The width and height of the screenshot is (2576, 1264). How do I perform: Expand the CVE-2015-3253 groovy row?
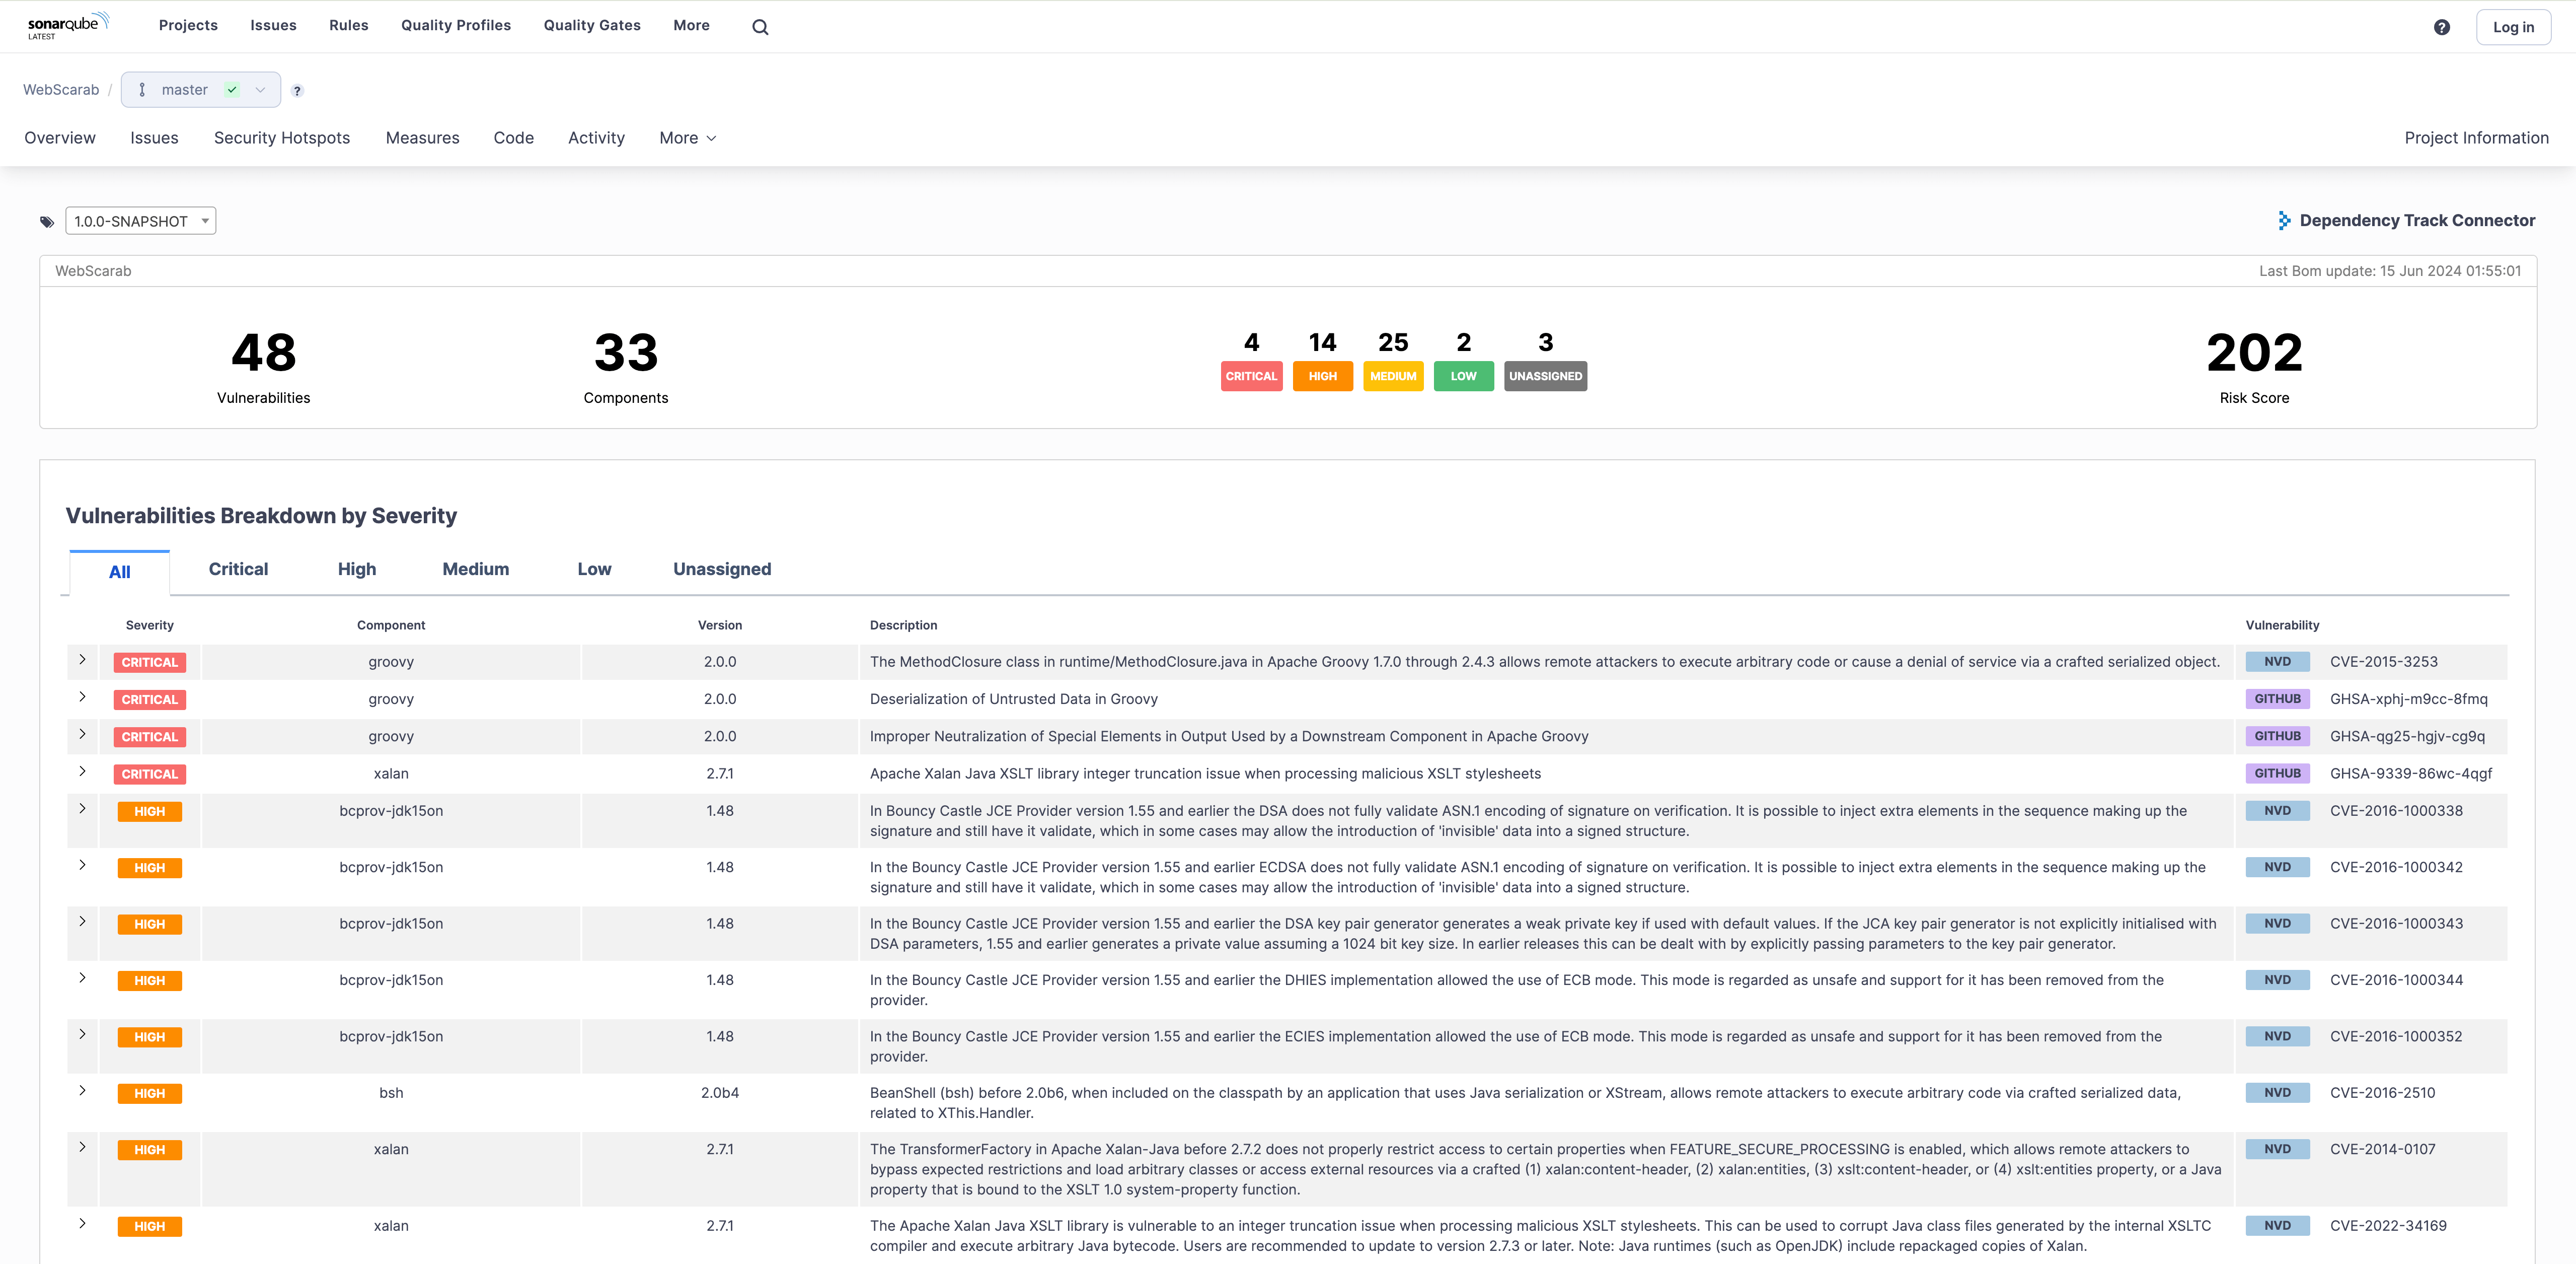pyautogui.click(x=82, y=660)
